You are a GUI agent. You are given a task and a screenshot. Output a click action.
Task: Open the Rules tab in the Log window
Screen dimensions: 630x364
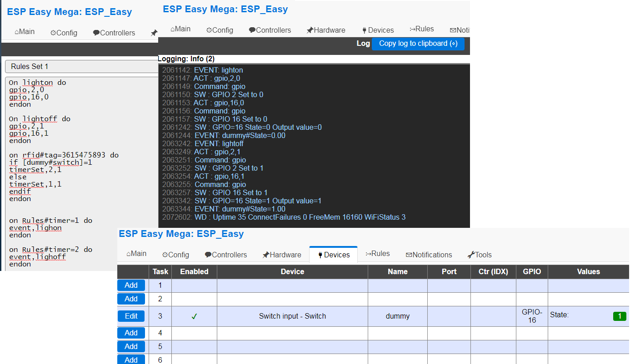pyautogui.click(x=422, y=29)
